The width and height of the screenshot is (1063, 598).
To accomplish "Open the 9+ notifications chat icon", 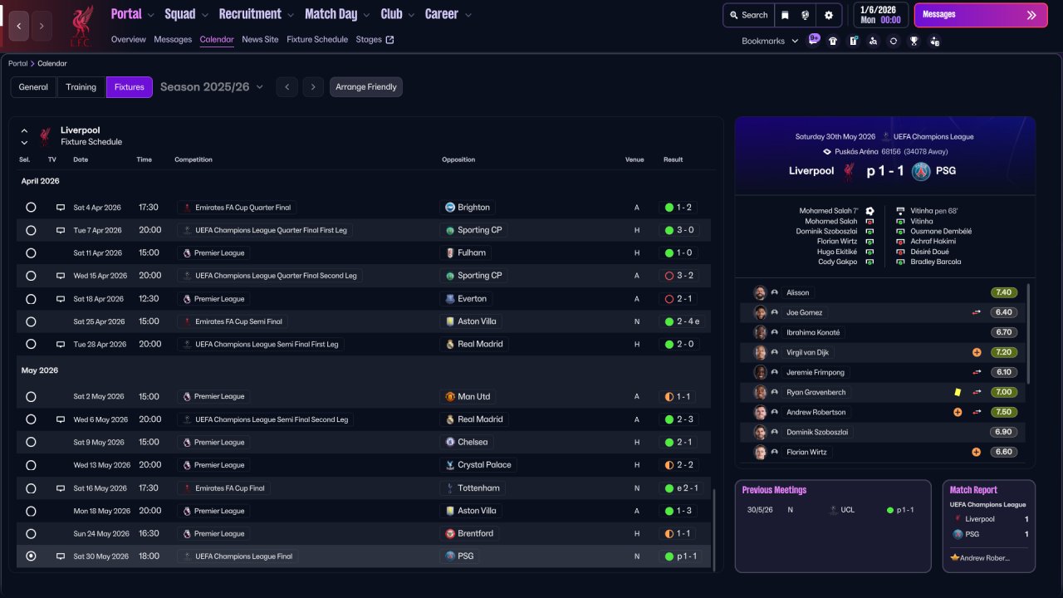I will point(814,40).
